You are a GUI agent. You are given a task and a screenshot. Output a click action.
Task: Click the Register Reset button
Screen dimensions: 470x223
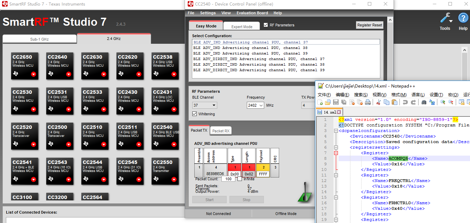pyautogui.click(x=370, y=25)
